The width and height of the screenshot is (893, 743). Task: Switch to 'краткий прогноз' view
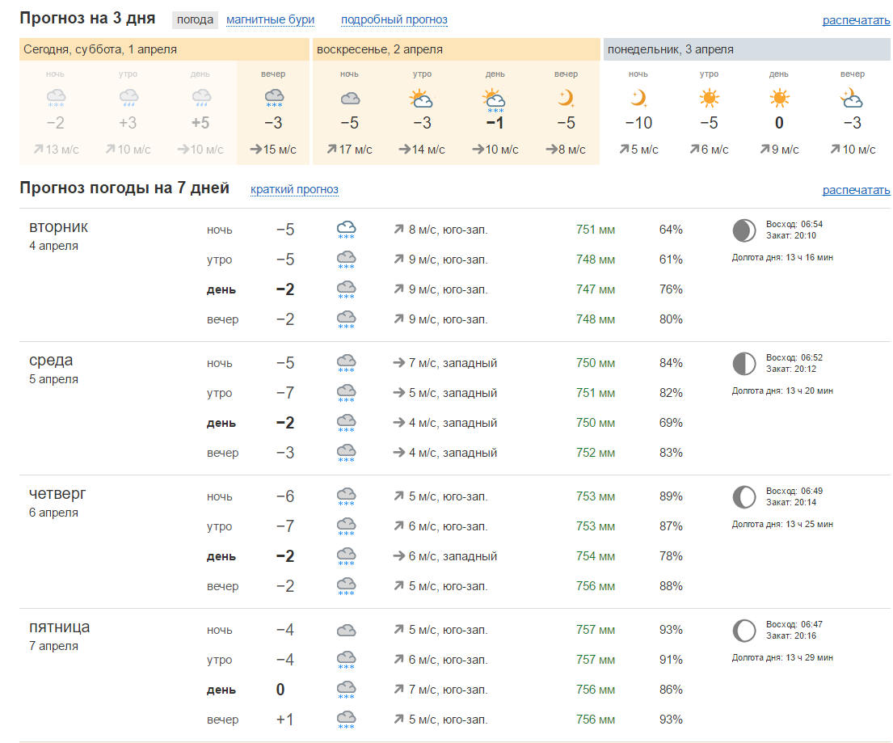point(294,190)
